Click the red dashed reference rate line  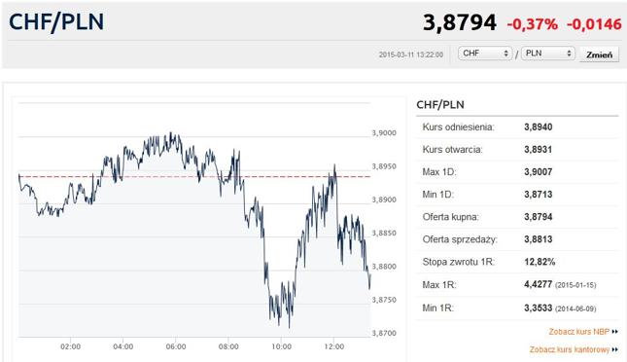point(194,176)
